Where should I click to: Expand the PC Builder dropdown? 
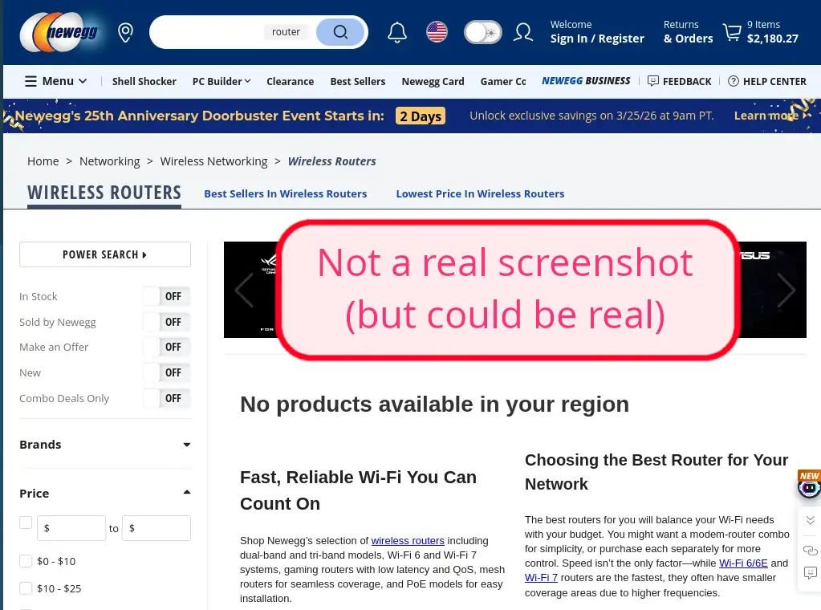(222, 81)
